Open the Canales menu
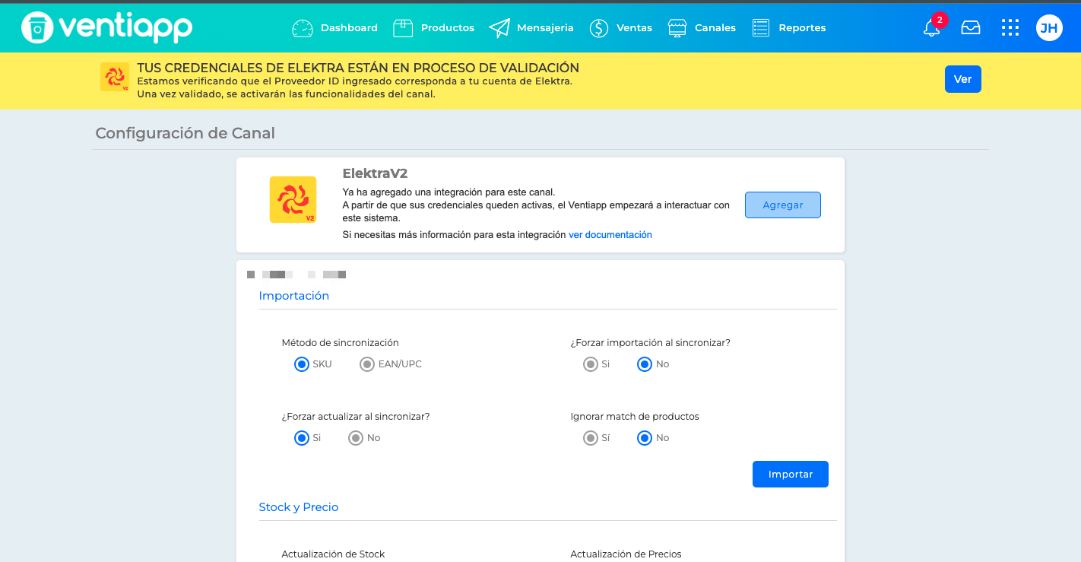The image size is (1081, 562). point(702,28)
